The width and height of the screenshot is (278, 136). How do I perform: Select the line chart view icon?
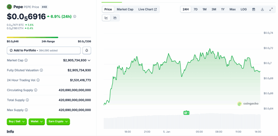point(106,18)
